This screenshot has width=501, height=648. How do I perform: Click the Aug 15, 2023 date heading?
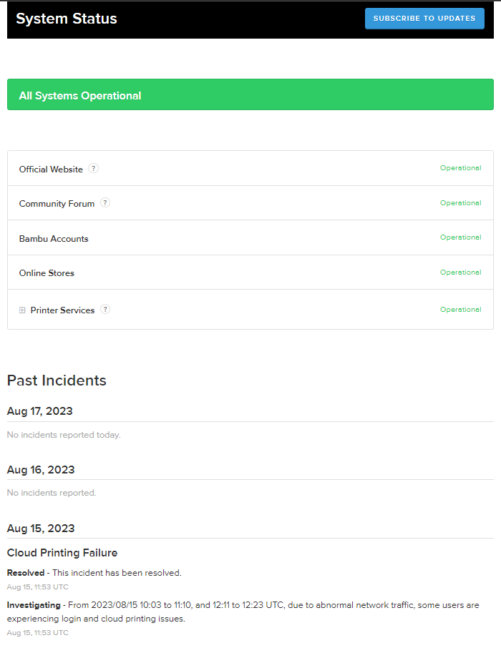click(x=41, y=529)
